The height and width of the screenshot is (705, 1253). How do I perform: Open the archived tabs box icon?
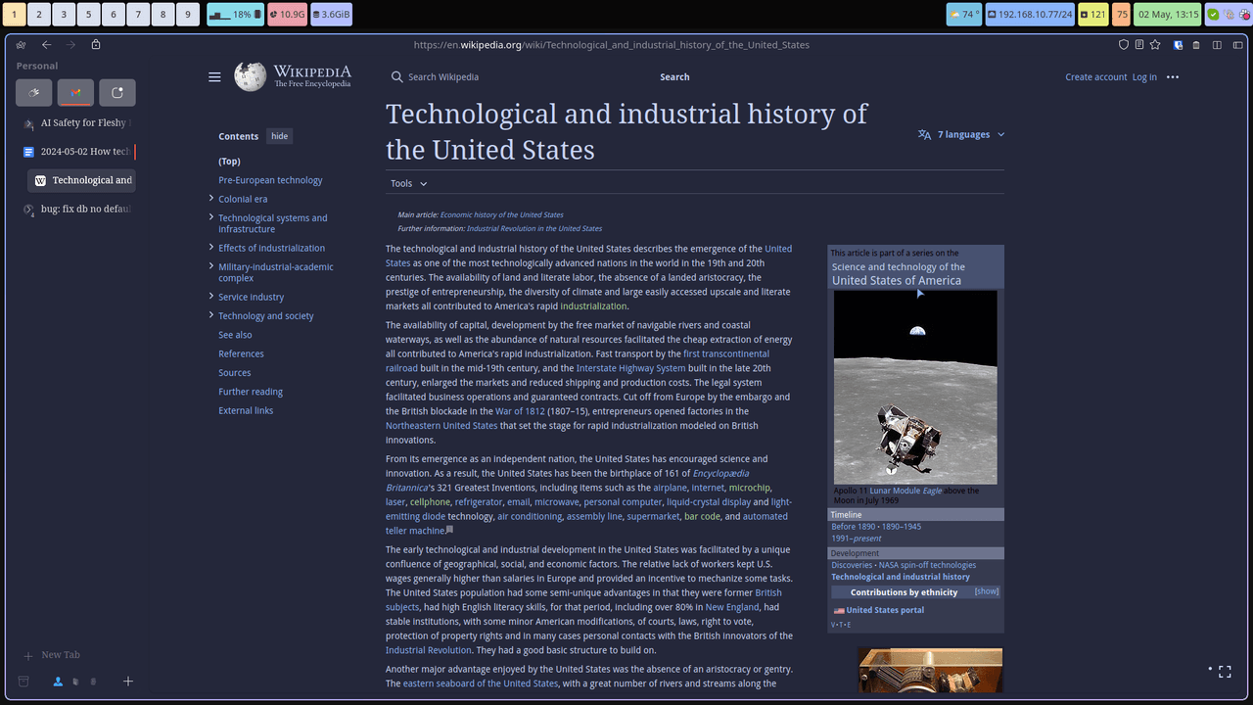[x=23, y=681]
